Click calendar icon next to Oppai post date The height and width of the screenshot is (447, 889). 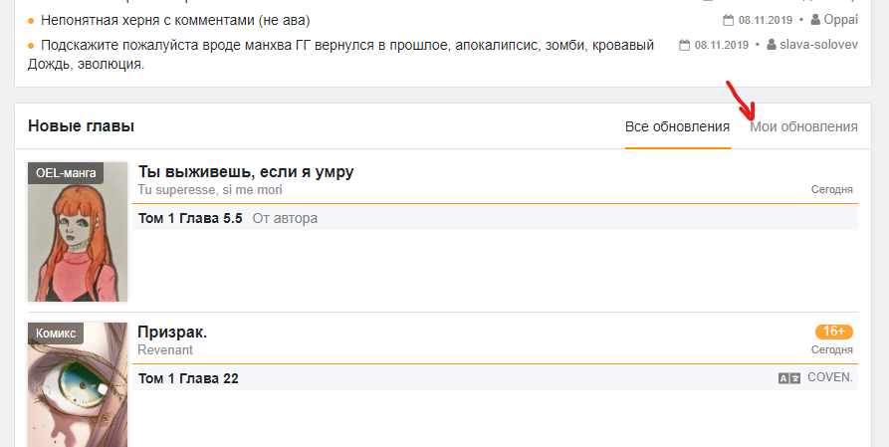tap(729, 21)
